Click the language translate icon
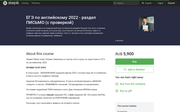 pyautogui.click(x=143, y=3)
